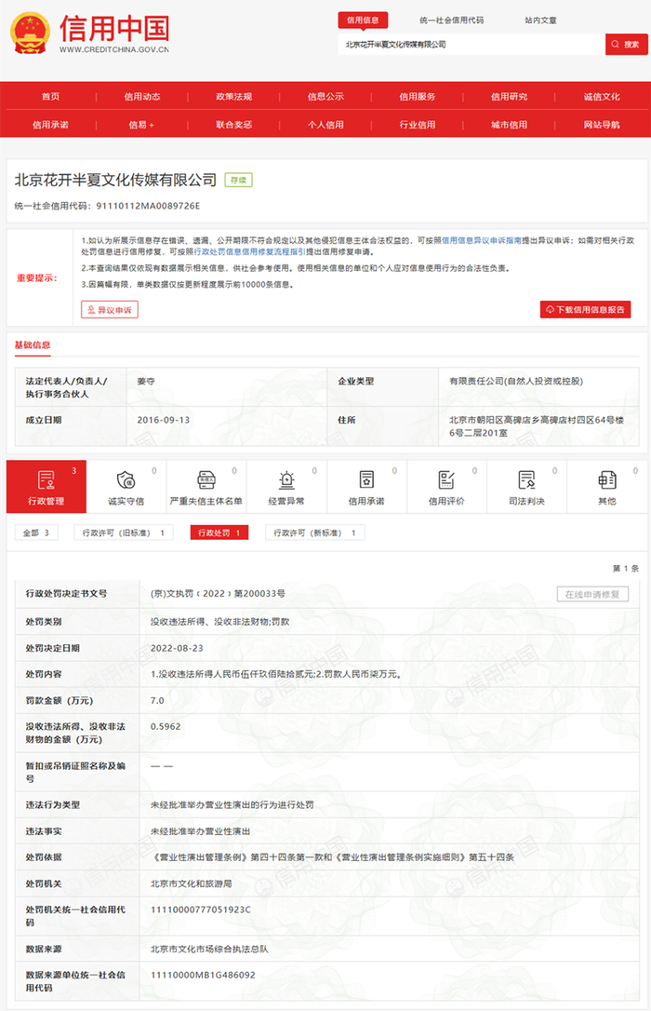Open the 信用服务 navigation item
651x1011 pixels.
click(418, 97)
